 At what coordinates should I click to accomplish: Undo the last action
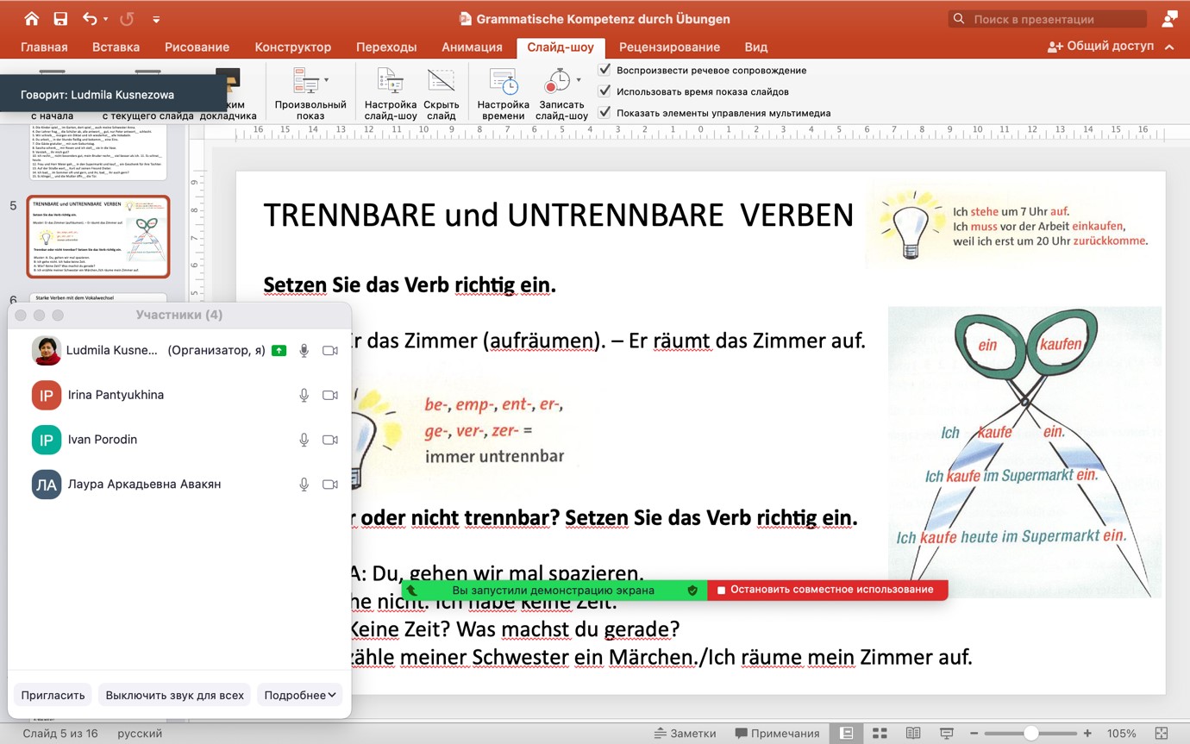click(90, 18)
